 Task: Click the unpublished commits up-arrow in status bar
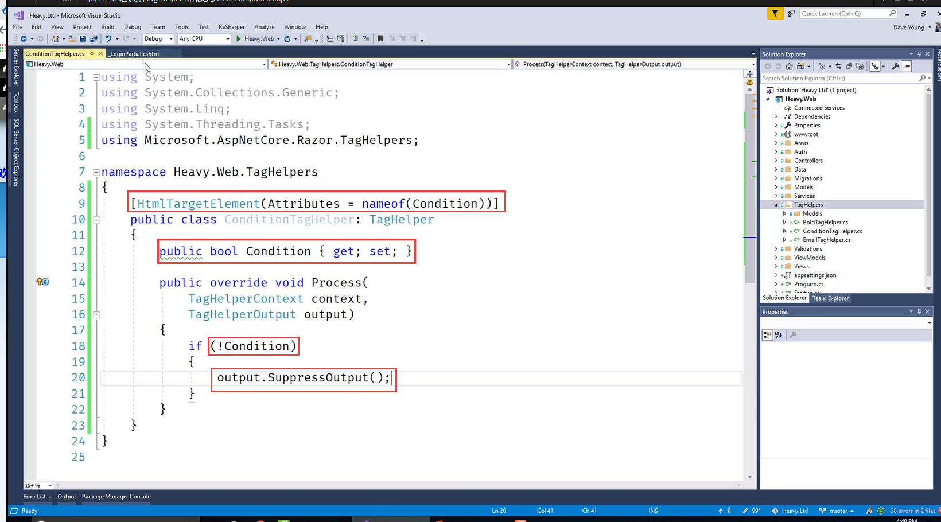(721, 511)
